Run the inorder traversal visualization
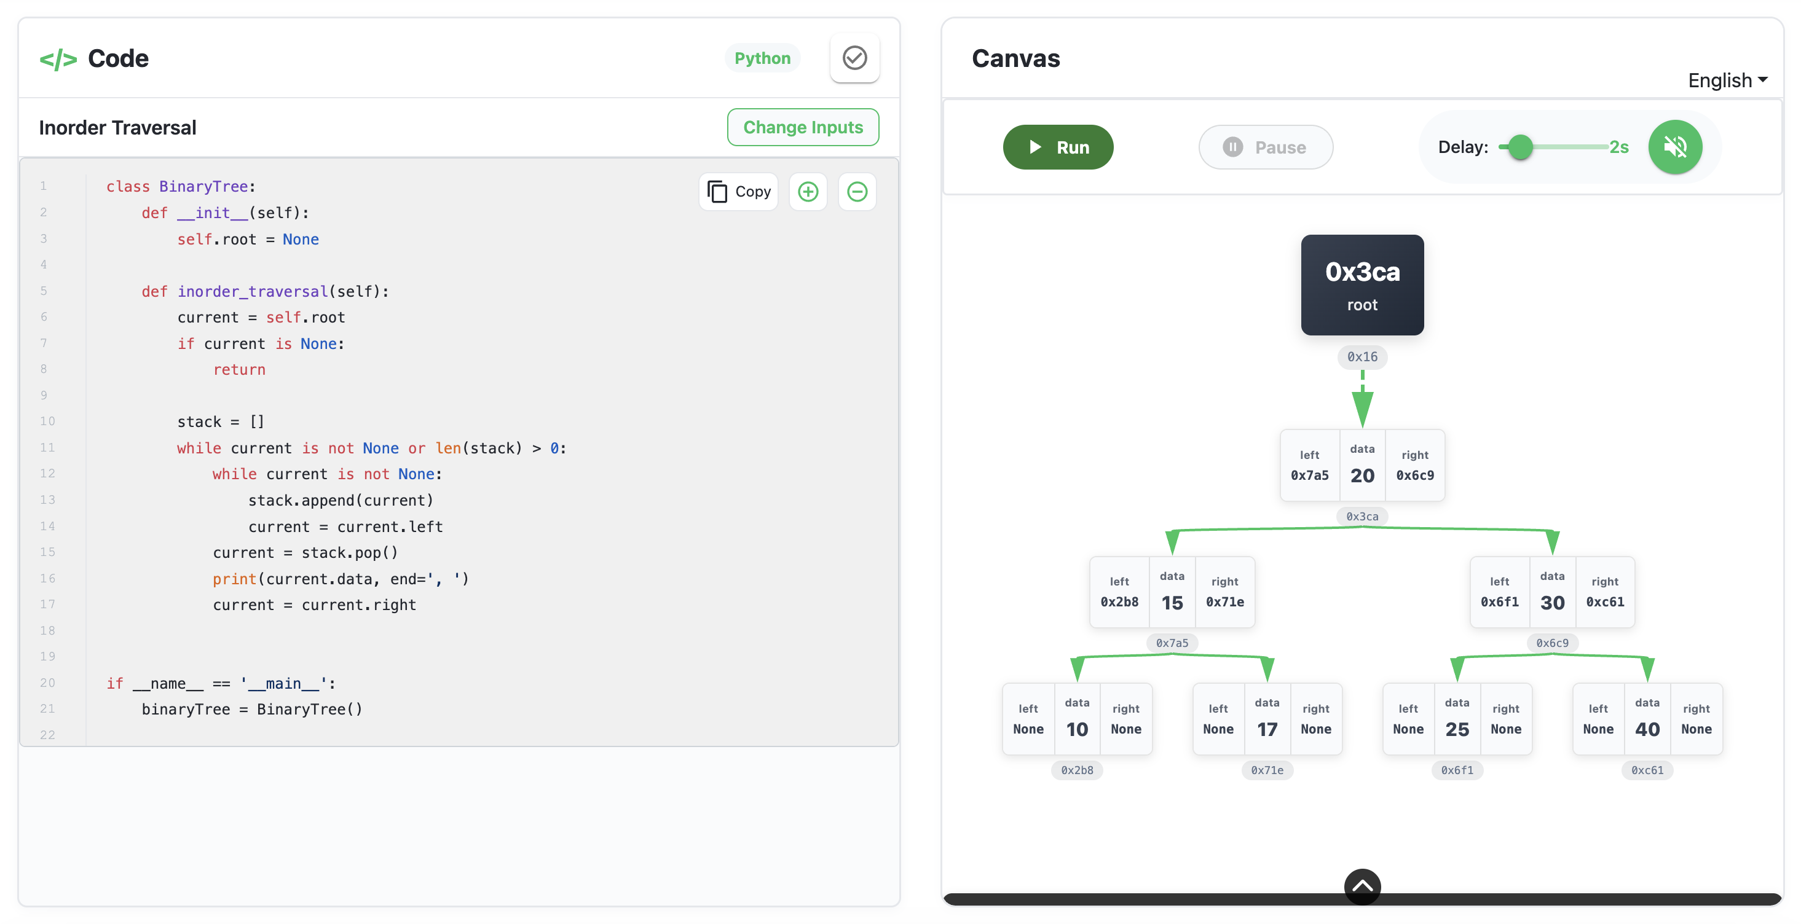 (x=1058, y=147)
